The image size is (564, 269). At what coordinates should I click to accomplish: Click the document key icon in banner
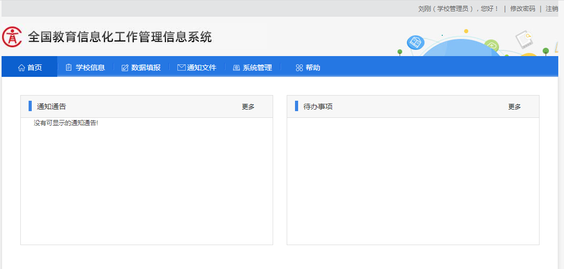tap(524, 39)
